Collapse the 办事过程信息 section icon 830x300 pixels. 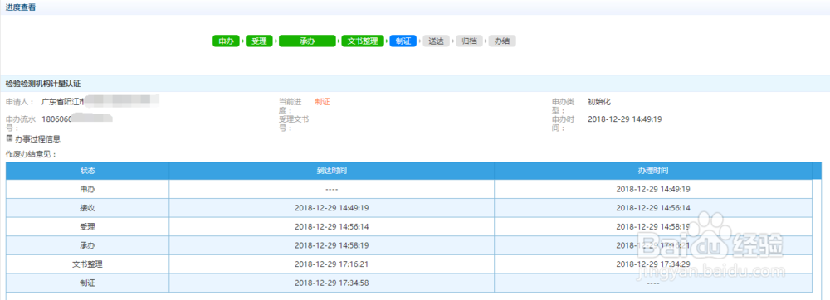(9, 138)
